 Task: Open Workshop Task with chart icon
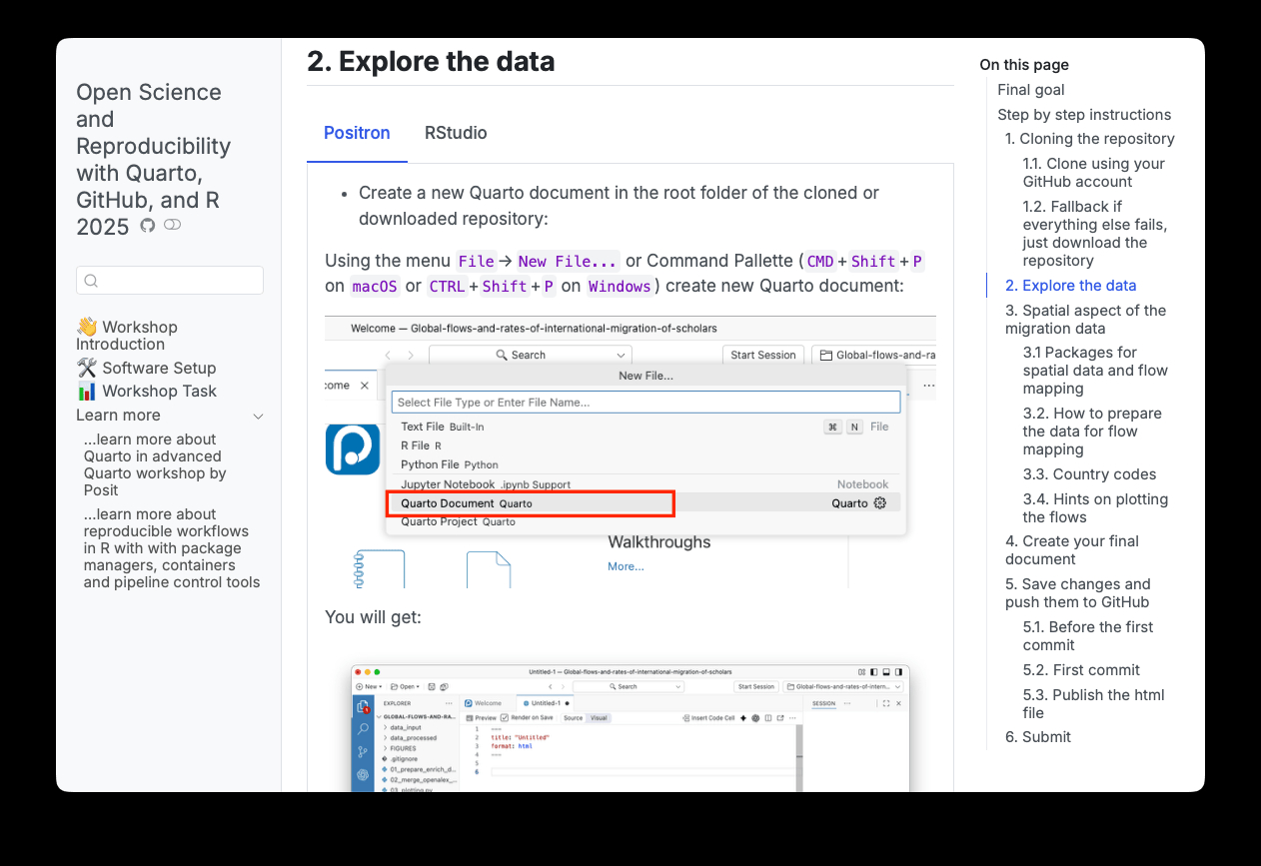pyautogui.click(x=146, y=391)
